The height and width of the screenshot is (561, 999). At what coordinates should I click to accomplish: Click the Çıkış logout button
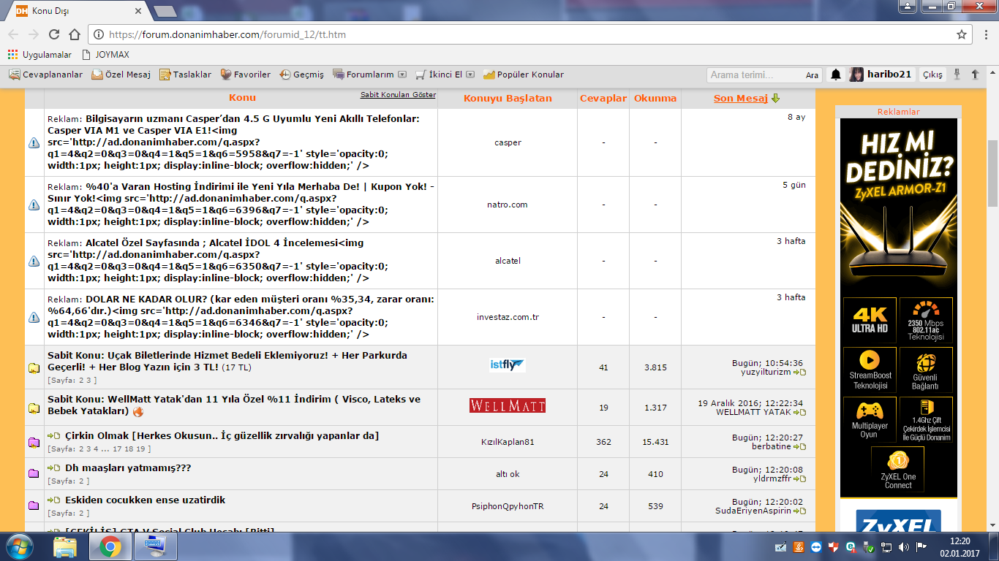pos(932,75)
